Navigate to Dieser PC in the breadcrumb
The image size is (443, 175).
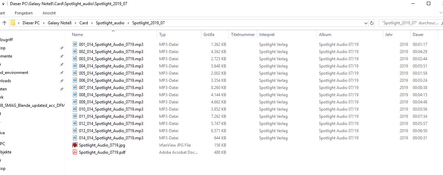[x=31, y=23]
